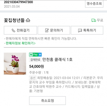The height and width of the screenshot is (106, 107).
Task: Select the 톡톡하기 chat button label
Action: [90, 30]
